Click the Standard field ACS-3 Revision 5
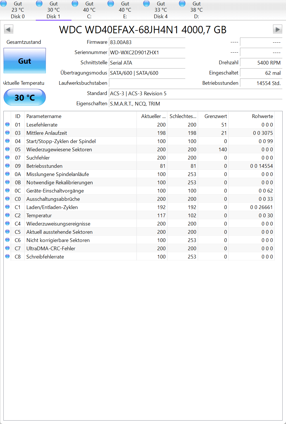286x424 pixels. (195, 94)
